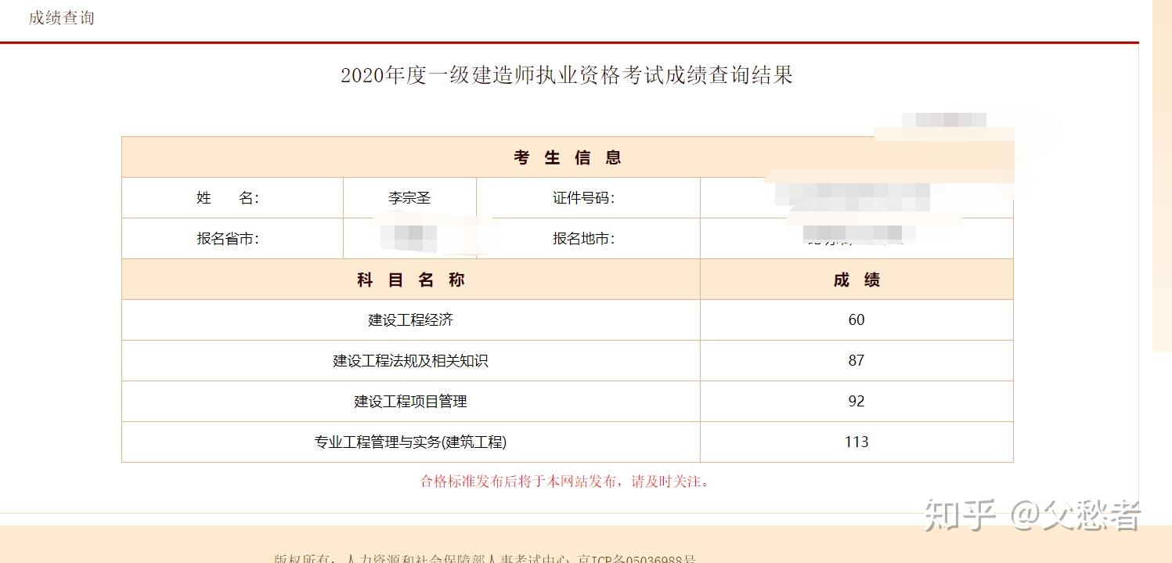The image size is (1172, 563).
Task: Click the score 92 for 建设工程项目管理
Action: (x=856, y=401)
